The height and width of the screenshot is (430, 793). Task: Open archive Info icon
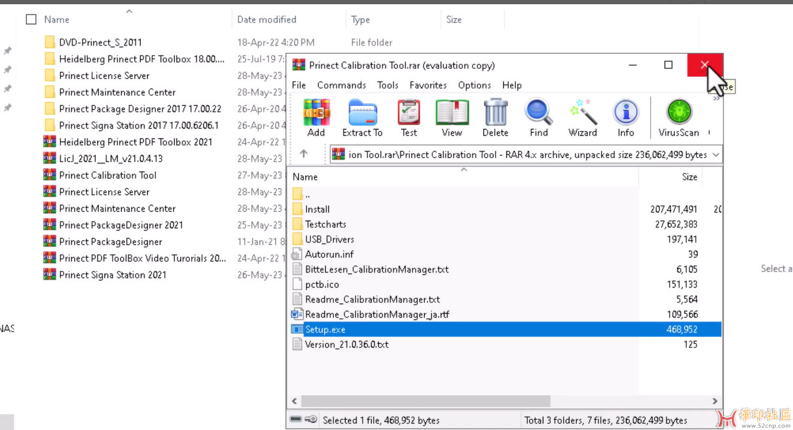(626, 118)
